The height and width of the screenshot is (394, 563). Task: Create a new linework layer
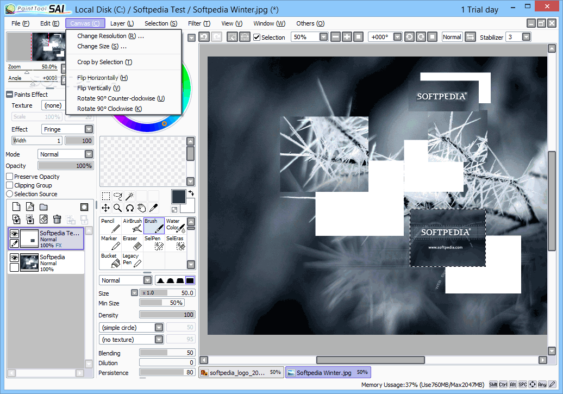point(30,207)
